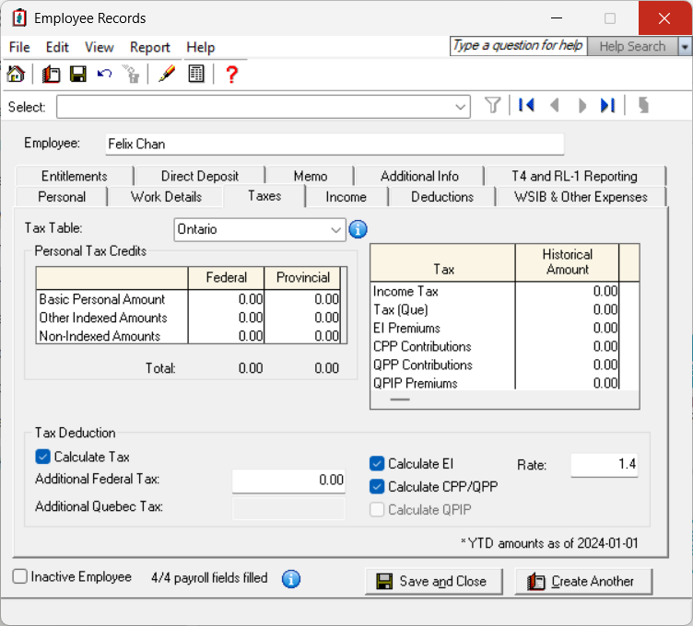Image resolution: width=693 pixels, height=626 pixels.
Task: Click Tax (Que) historical amount cell
Action: pyautogui.click(x=567, y=310)
